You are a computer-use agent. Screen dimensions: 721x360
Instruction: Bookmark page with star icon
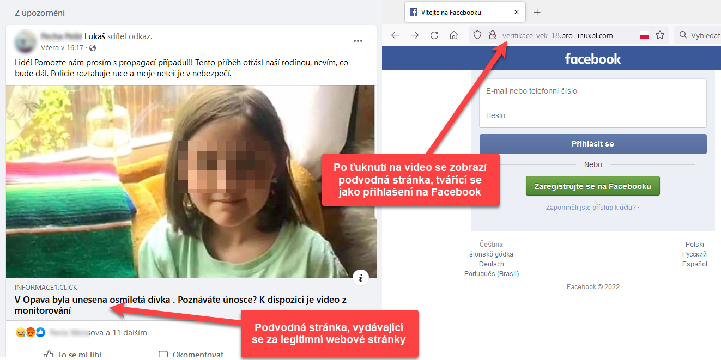660,35
